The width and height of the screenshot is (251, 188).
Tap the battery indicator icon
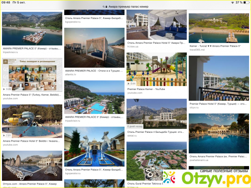(x=246, y=2)
